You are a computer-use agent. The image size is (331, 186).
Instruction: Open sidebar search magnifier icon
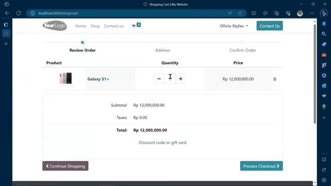click(x=324, y=34)
